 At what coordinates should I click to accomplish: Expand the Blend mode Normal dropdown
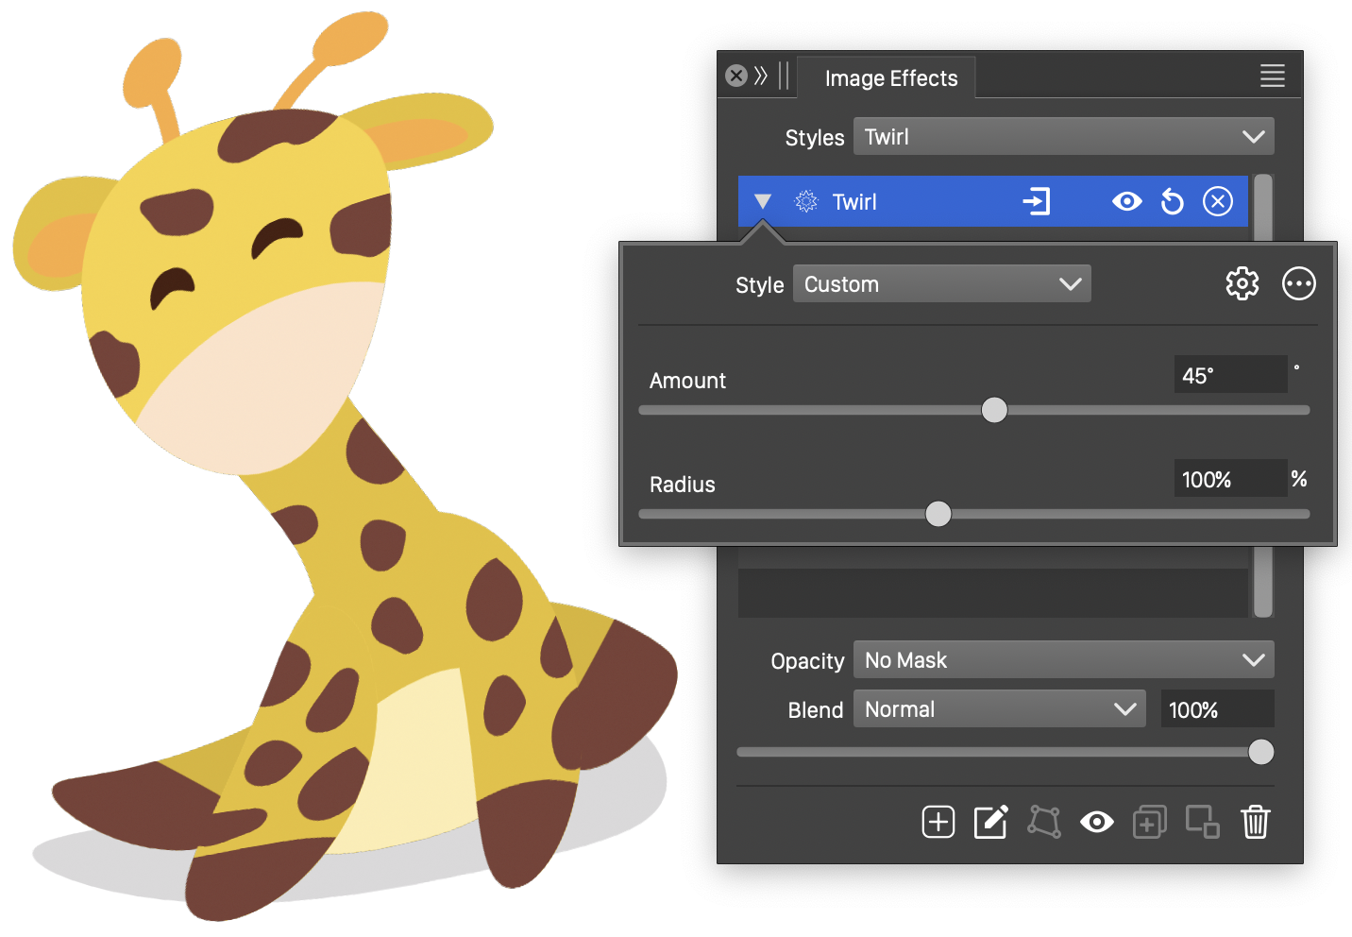(x=999, y=709)
